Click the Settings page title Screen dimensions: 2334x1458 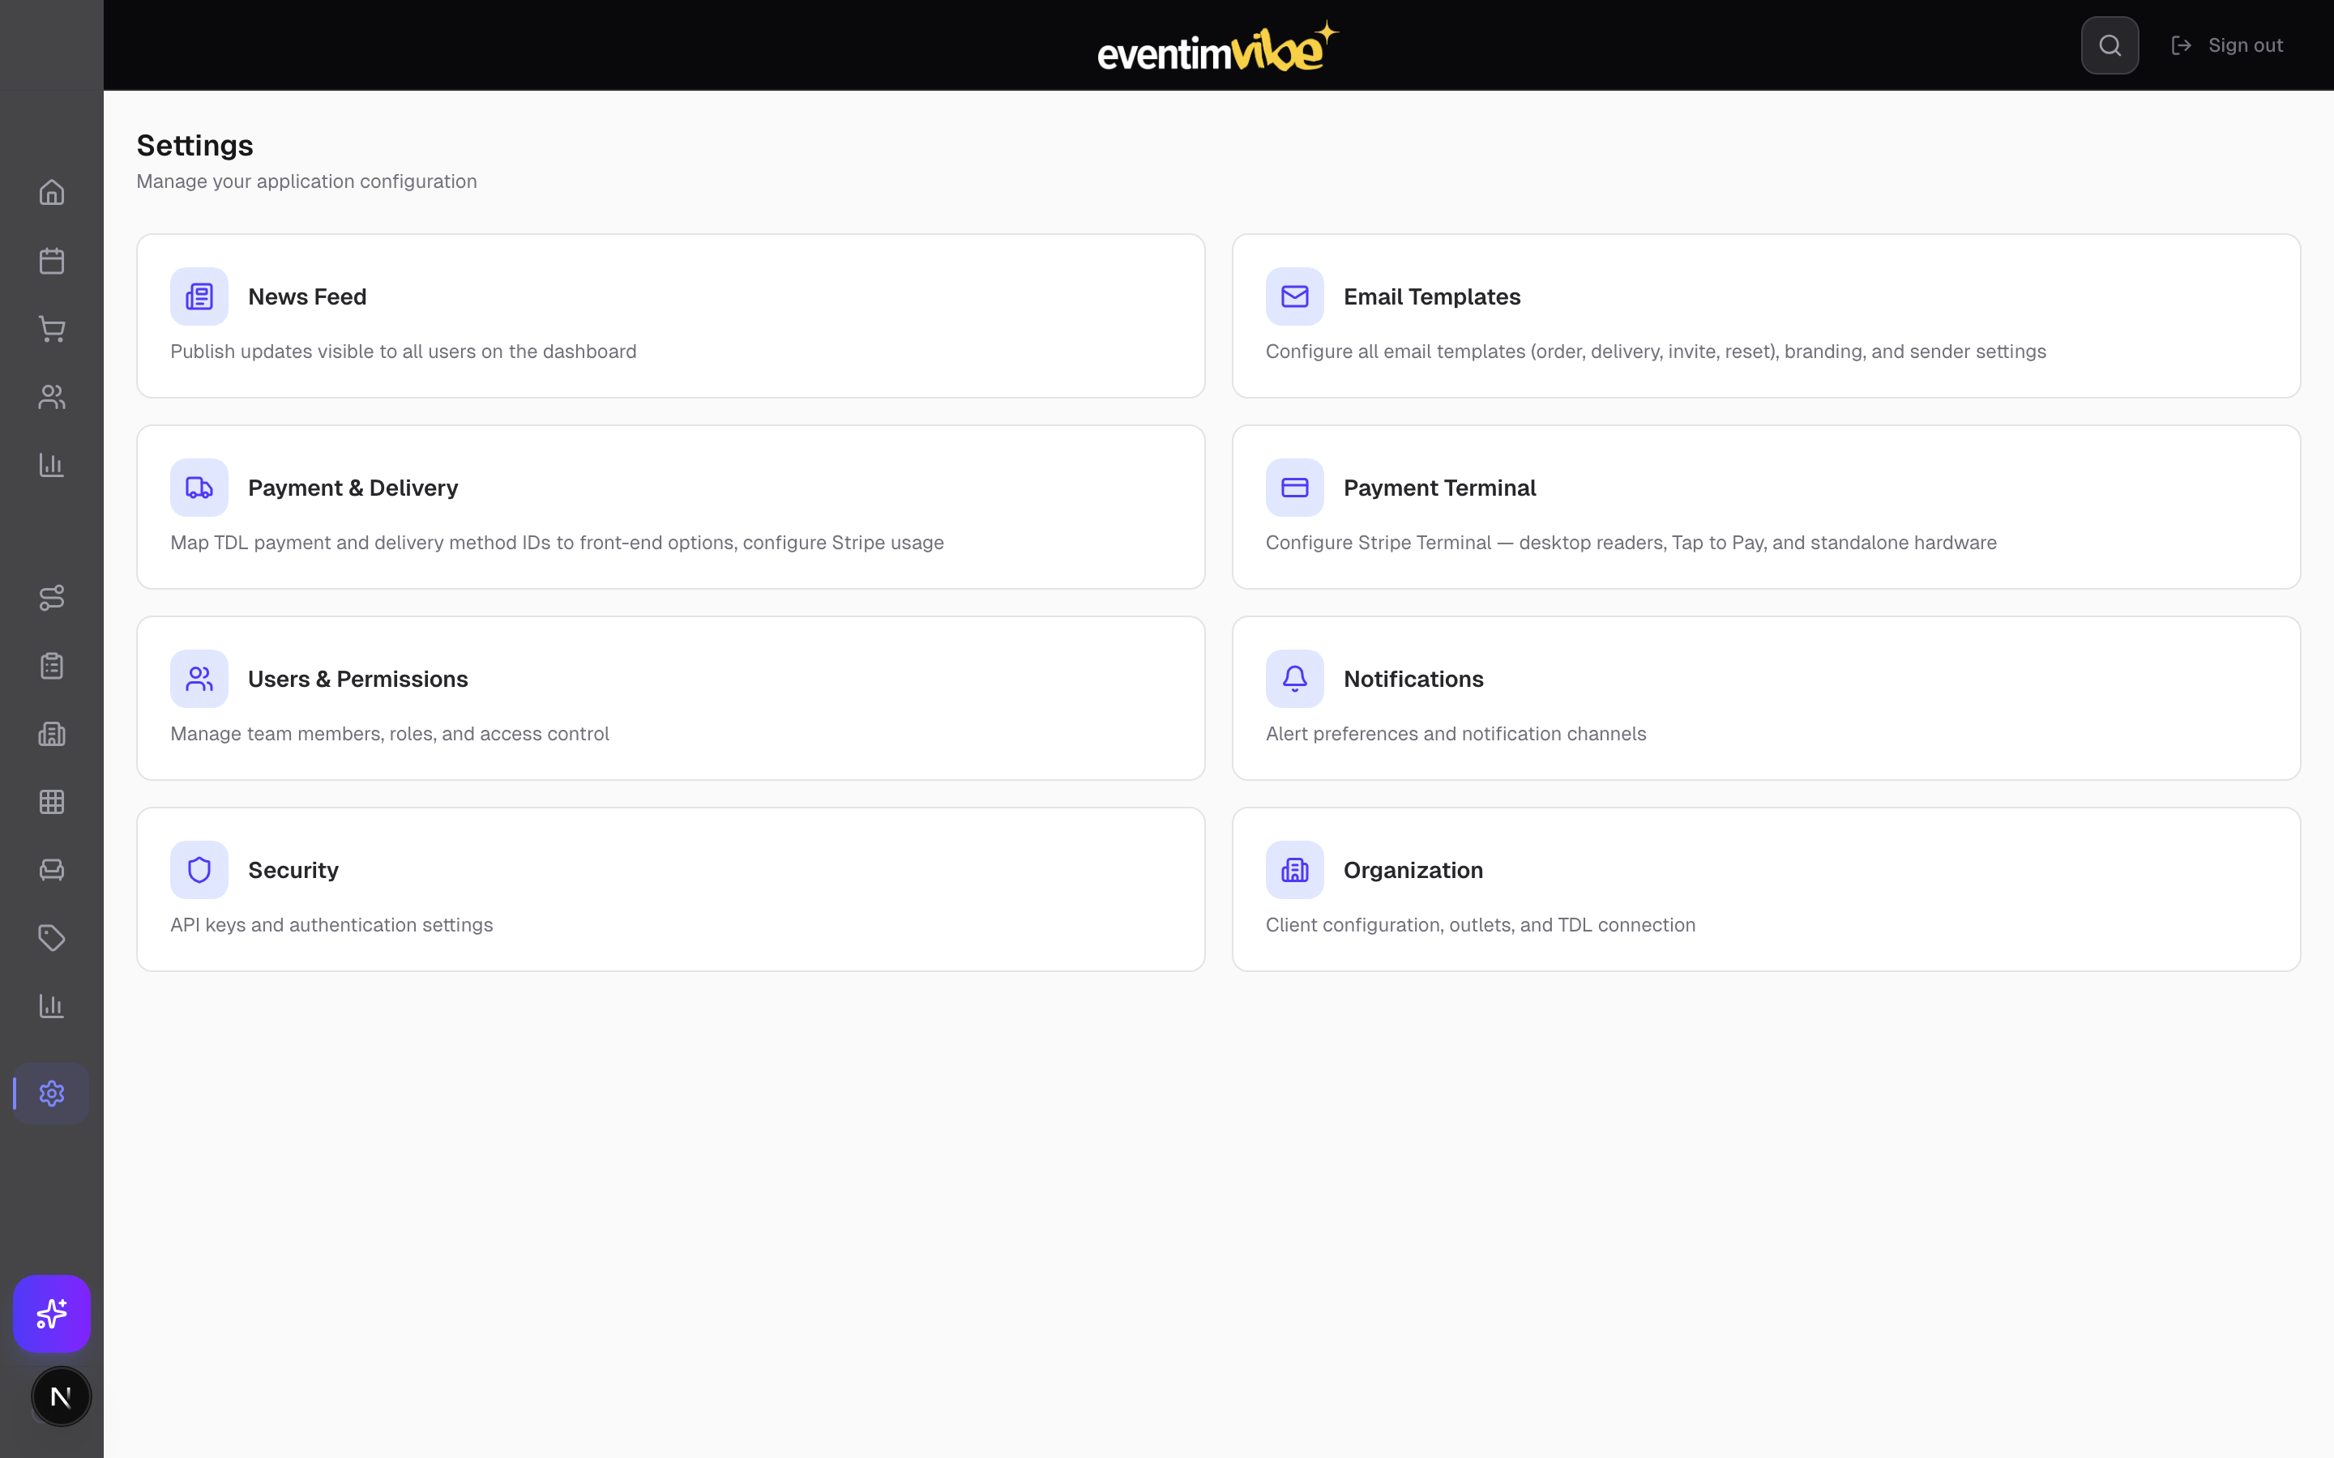point(194,146)
